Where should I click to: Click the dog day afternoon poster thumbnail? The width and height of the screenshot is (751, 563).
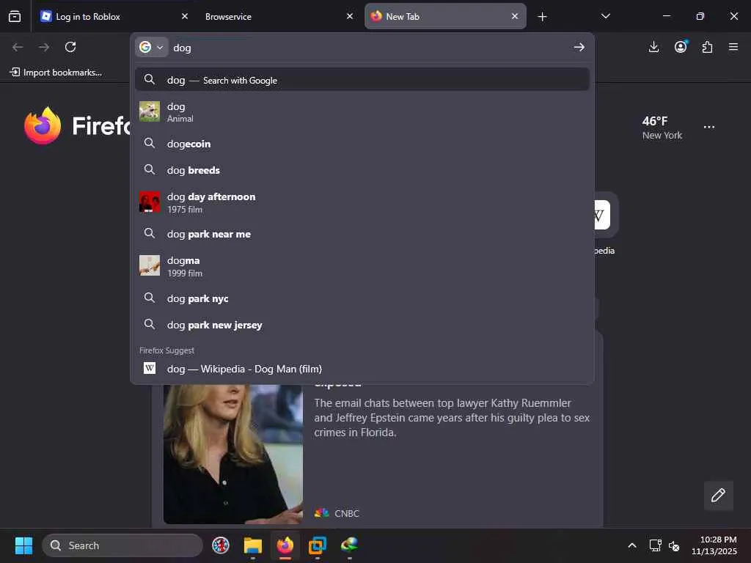pyautogui.click(x=150, y=202)
